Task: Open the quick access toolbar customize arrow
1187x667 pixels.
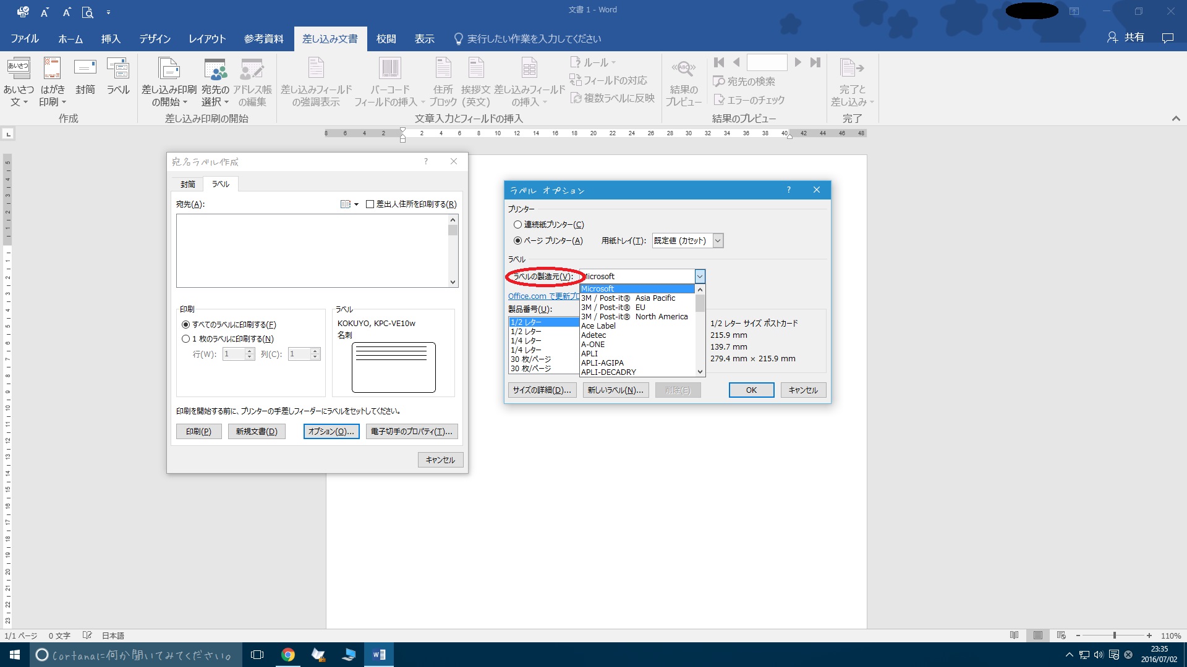Action: (108, 12)
